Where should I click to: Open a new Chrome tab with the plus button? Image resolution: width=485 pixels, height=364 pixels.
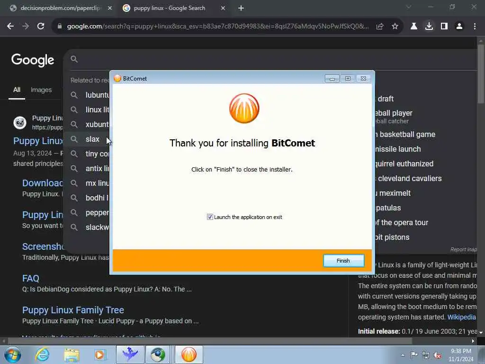(241, 8)
